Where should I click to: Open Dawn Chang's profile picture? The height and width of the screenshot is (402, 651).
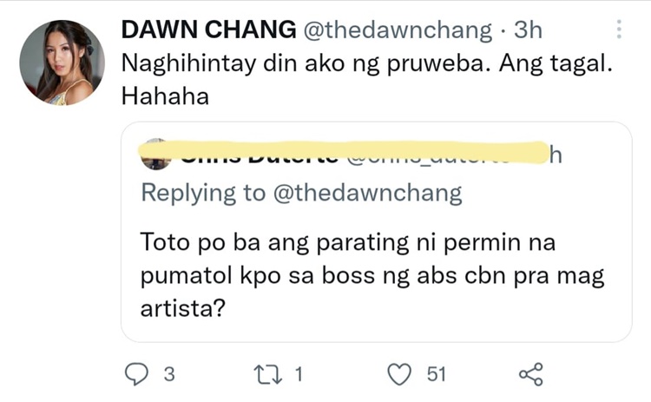pyautogui.click(x=62, y=63)
